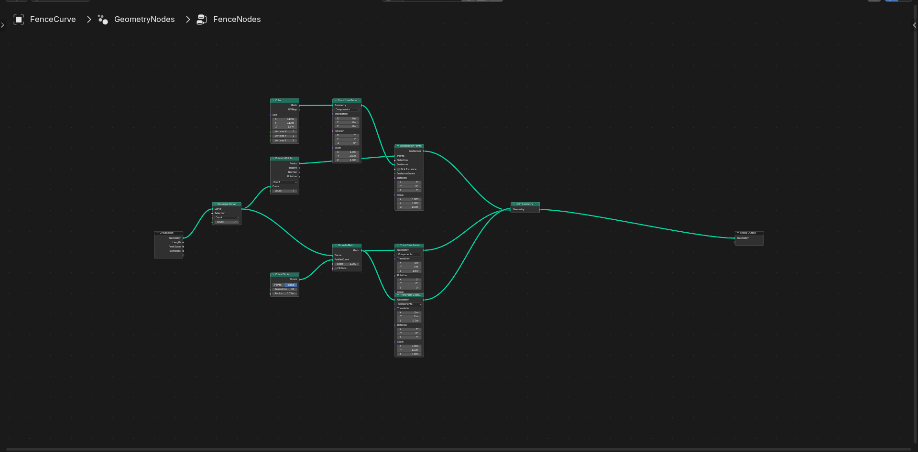Click Selection input socket on Resample Curve
Viewport: 918px width, 452px height.
[212, 213]
